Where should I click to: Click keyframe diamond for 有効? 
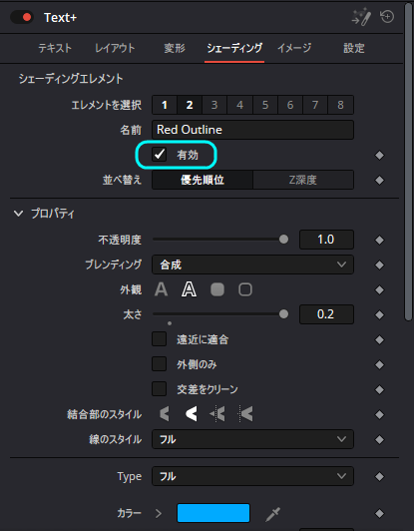coord(379,155)
